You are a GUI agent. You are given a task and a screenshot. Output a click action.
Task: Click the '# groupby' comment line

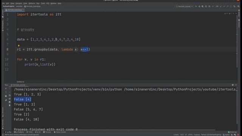(26, 29)
